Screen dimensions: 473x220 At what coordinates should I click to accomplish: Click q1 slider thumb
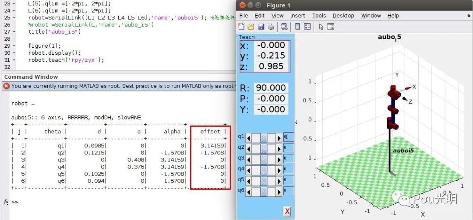click(264, 138)
